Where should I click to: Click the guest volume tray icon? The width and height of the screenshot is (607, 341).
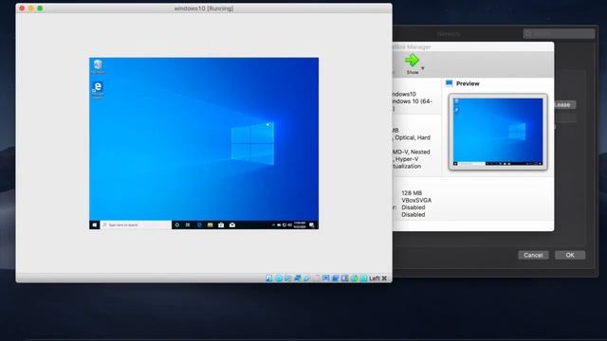[289, 224]
